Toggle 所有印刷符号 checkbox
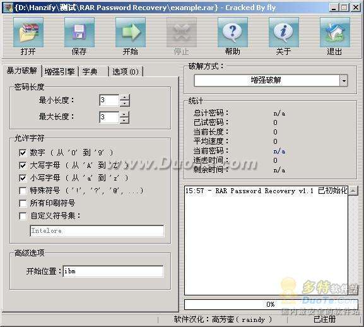This screenshot has height=327, width=364. click(x=23, y=203)
